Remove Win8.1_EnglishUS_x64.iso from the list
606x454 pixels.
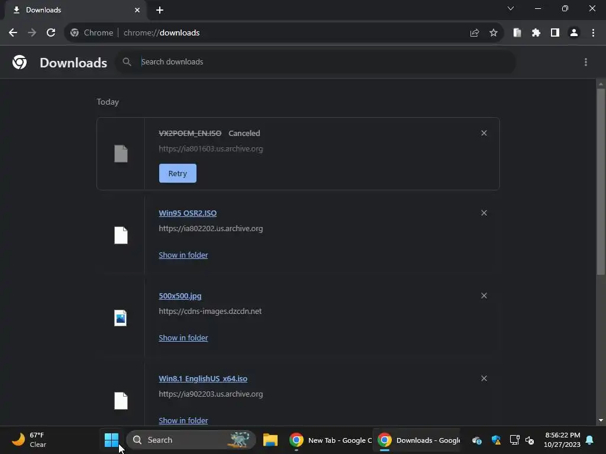coord(484,379)
